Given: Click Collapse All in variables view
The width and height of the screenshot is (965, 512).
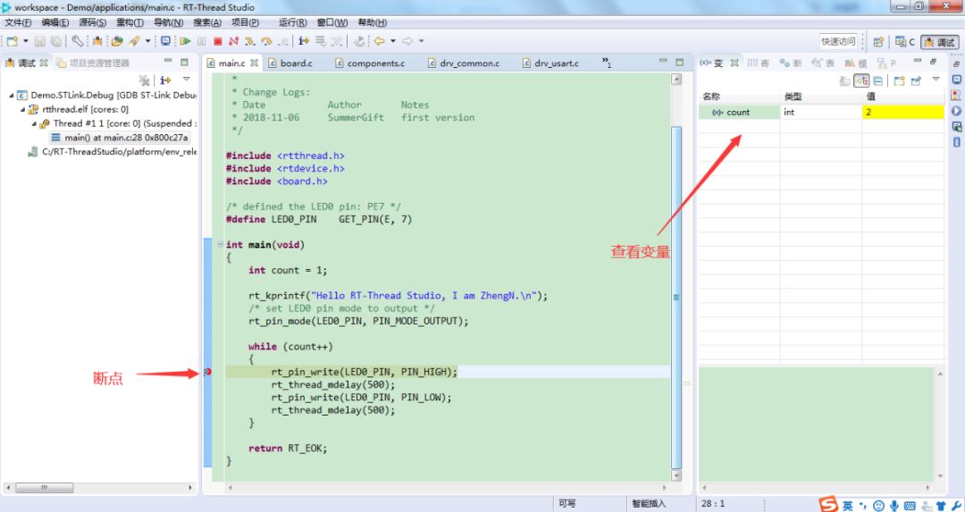Looking at the screenshot, I should coord(877,80).
